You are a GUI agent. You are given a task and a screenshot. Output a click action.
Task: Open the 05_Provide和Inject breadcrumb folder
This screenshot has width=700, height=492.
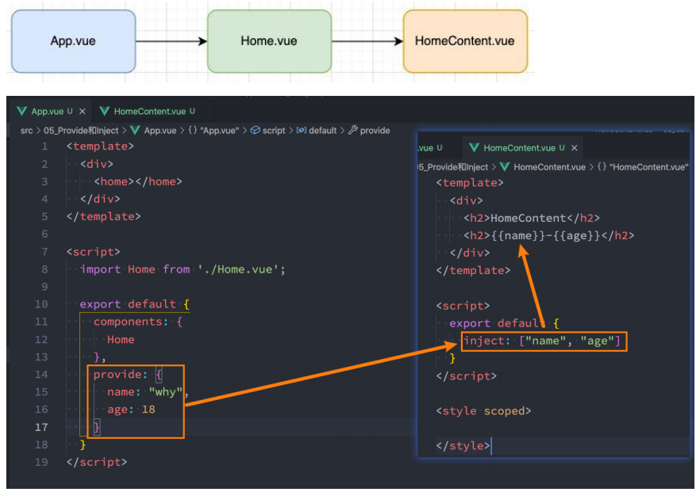pyautogui.click(x=81, y=131)
